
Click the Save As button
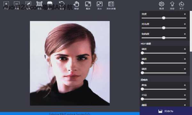pos(166,111)
